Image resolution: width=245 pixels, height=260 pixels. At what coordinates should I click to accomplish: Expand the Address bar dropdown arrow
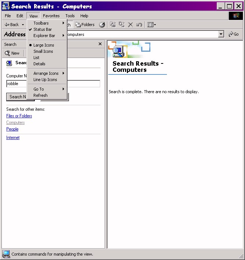221,34
